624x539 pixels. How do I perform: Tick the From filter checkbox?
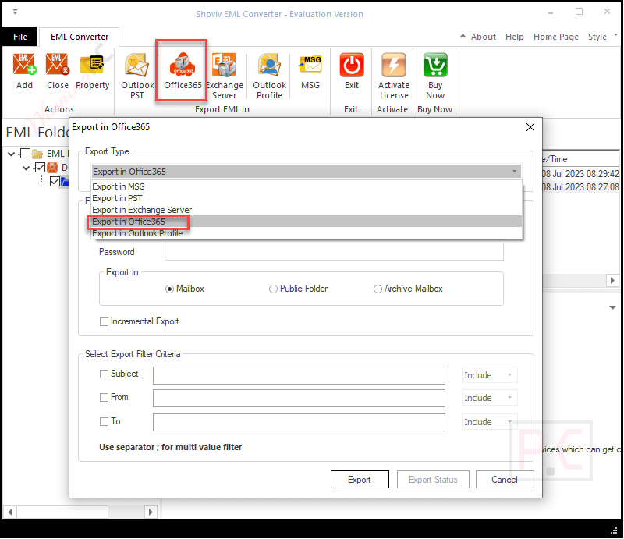(x=104, y=397)
